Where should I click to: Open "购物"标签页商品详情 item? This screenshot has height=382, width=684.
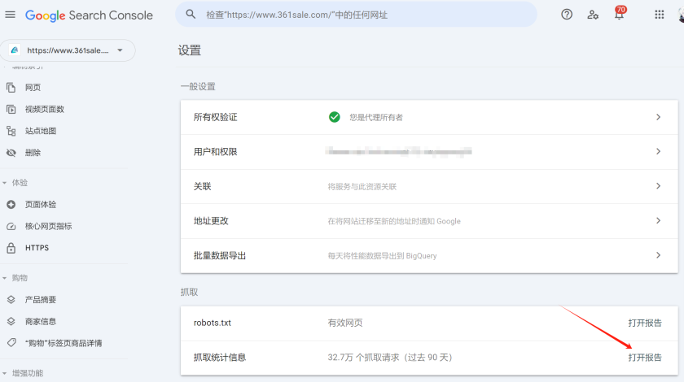point(64,343)
